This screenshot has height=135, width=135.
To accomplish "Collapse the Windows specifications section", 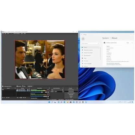I will [x=132, y=43].
